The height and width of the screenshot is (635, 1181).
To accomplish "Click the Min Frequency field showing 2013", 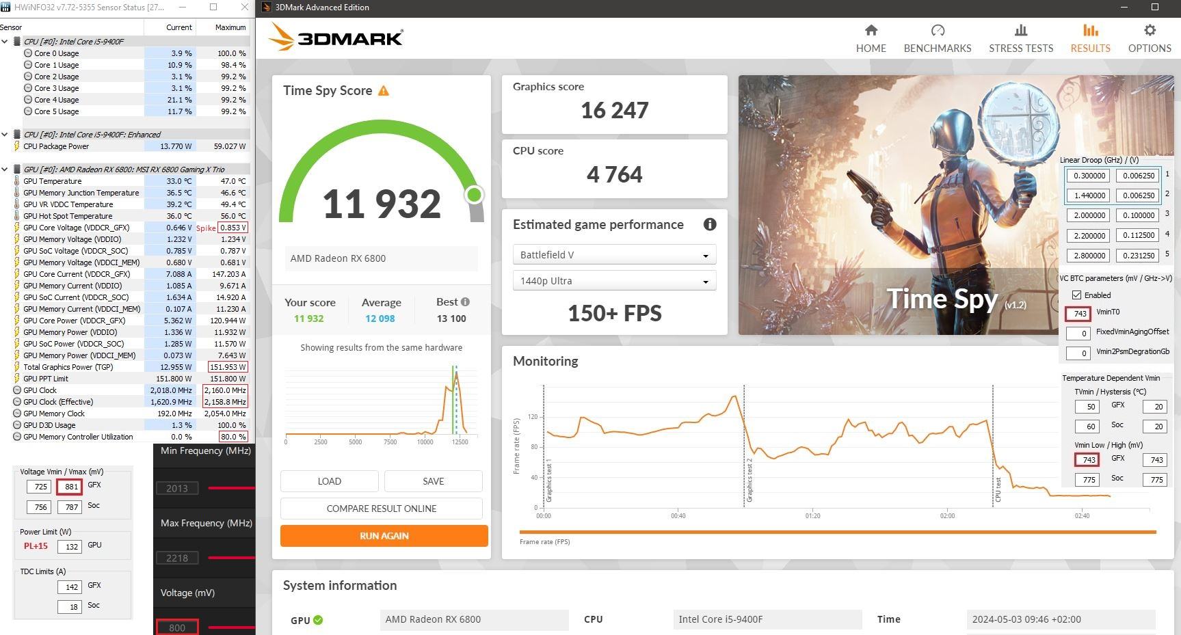I will click(177, 488).
